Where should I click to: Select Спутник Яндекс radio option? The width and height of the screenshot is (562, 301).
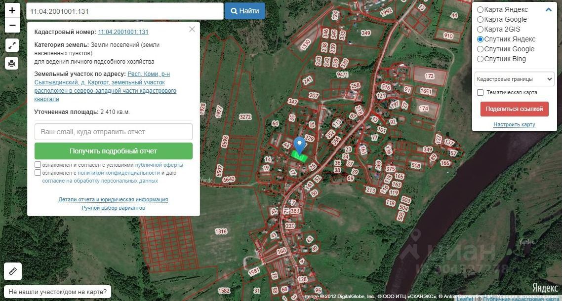pos(481,39)
